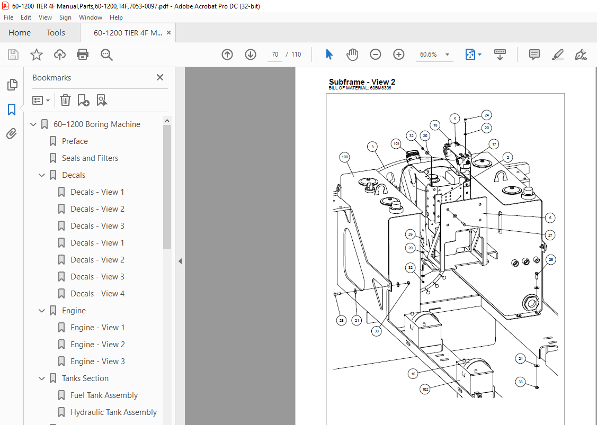Close the 60-1200 TIER 4F document tab
The image size is (597, 425).
(x=168, y=33)
